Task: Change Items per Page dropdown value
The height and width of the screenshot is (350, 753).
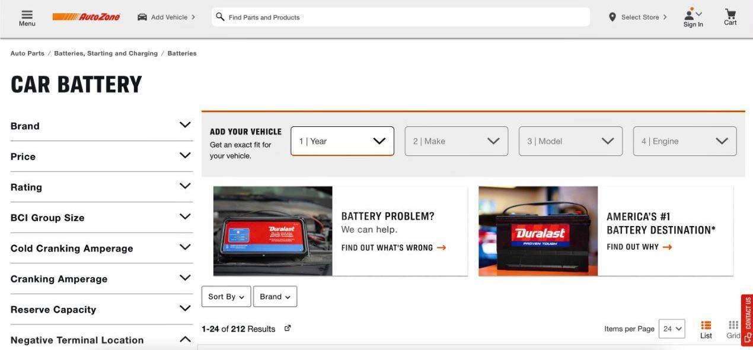Action: coord(672,329)
